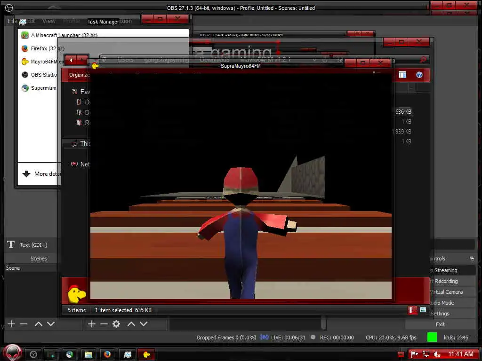The width and height of the screenshot is (482, 361).
Task: Move source down in Sources list
Action: click(x=144, y=324)
